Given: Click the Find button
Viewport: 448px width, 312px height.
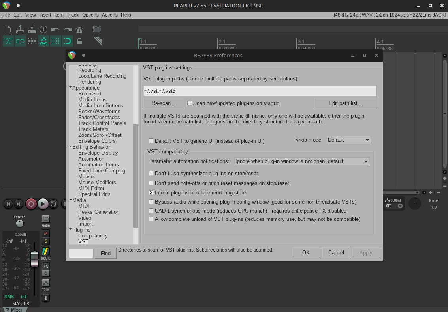Looking at the screenshot, I should point(106,253).
